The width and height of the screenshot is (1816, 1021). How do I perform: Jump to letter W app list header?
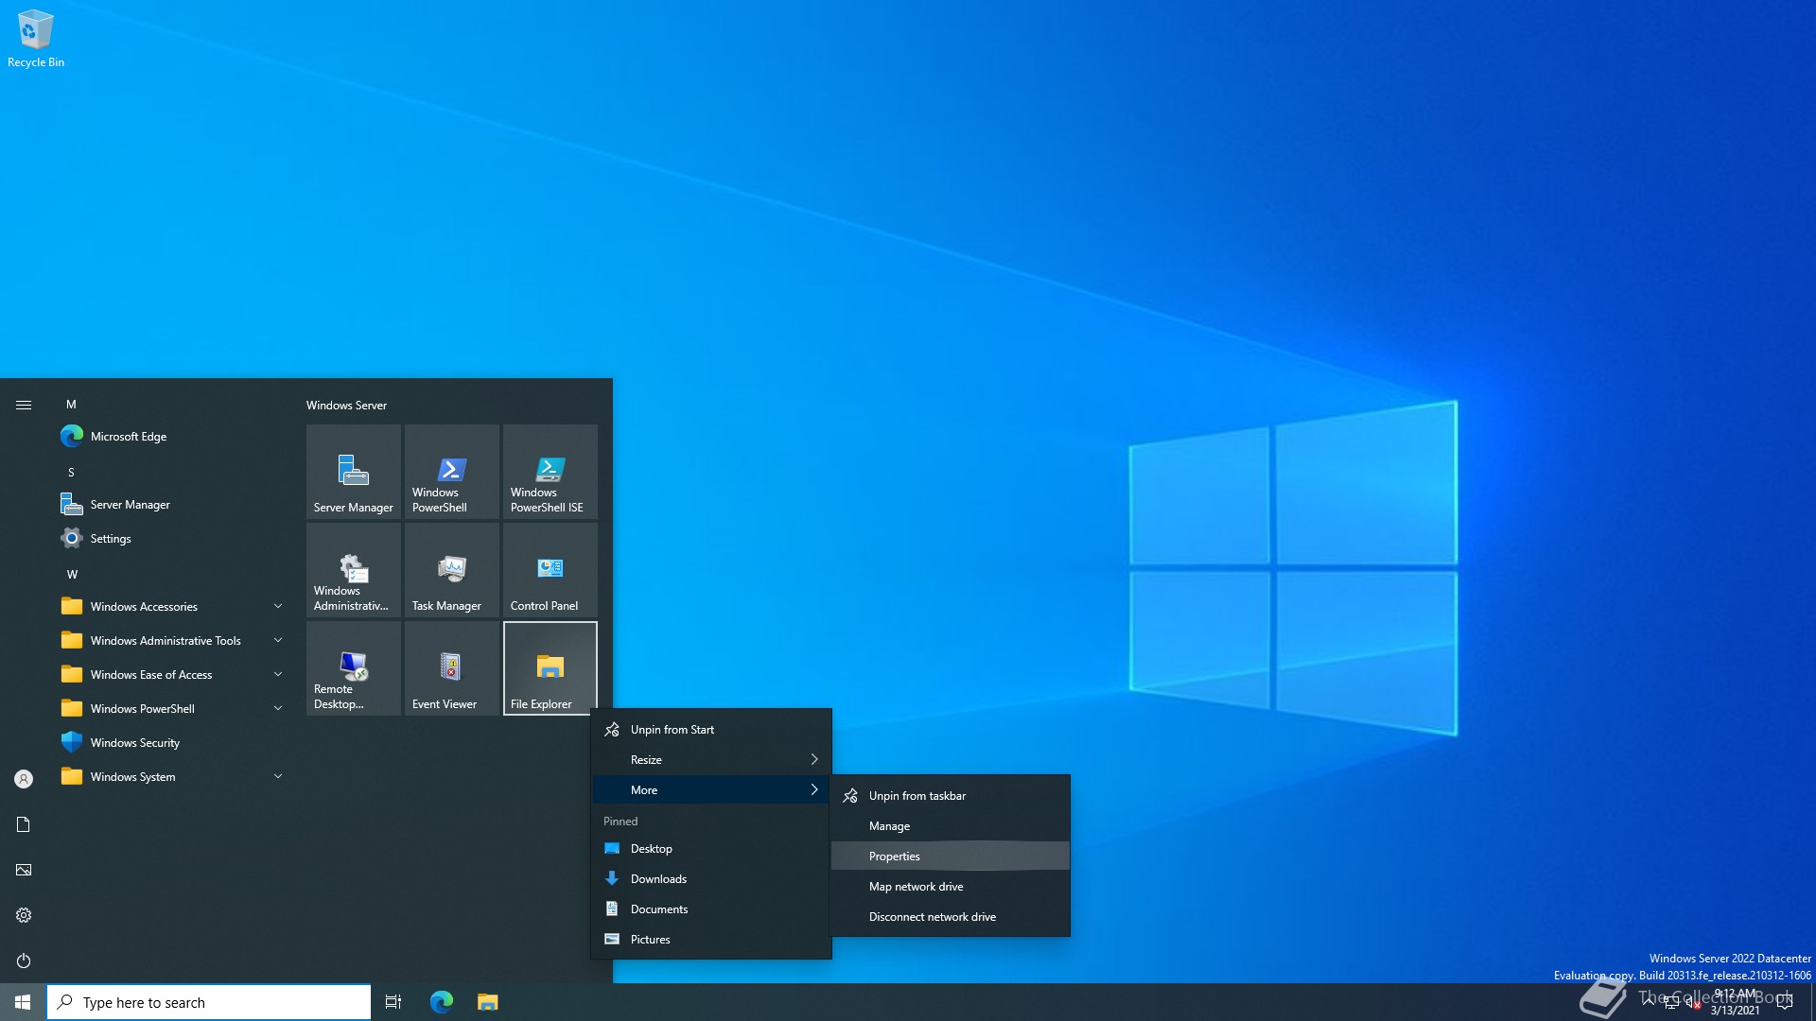[x=72, y=574]
